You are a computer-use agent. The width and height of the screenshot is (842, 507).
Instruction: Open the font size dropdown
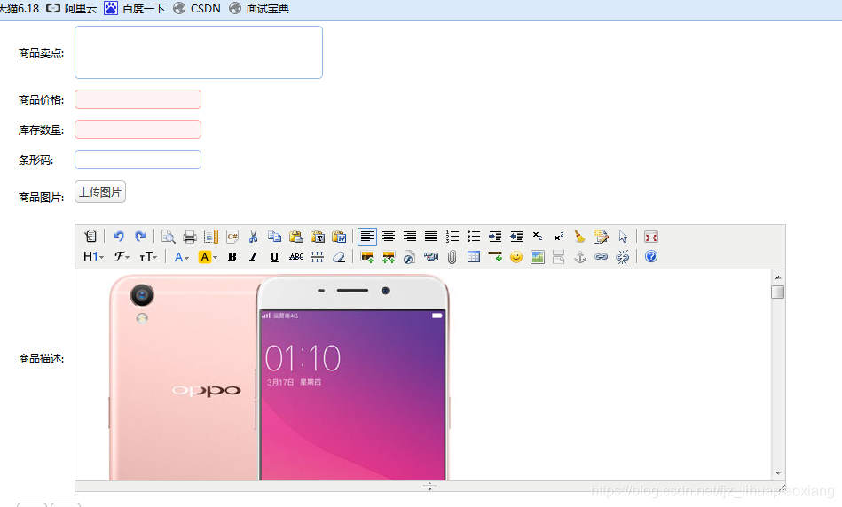(x=148, y=256)
